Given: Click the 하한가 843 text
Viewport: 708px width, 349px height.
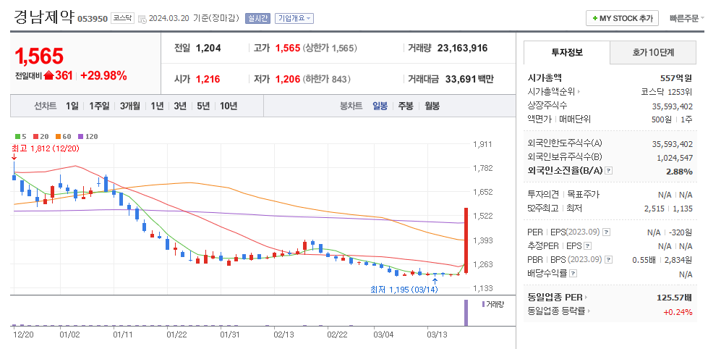Looking at the screenshot, I should [x=326, y=79].
